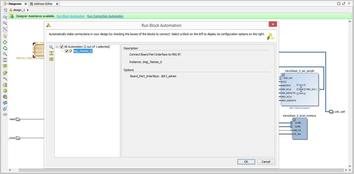Click the Zoom Fit icon below Zoom Out

[x=5, y=29]
